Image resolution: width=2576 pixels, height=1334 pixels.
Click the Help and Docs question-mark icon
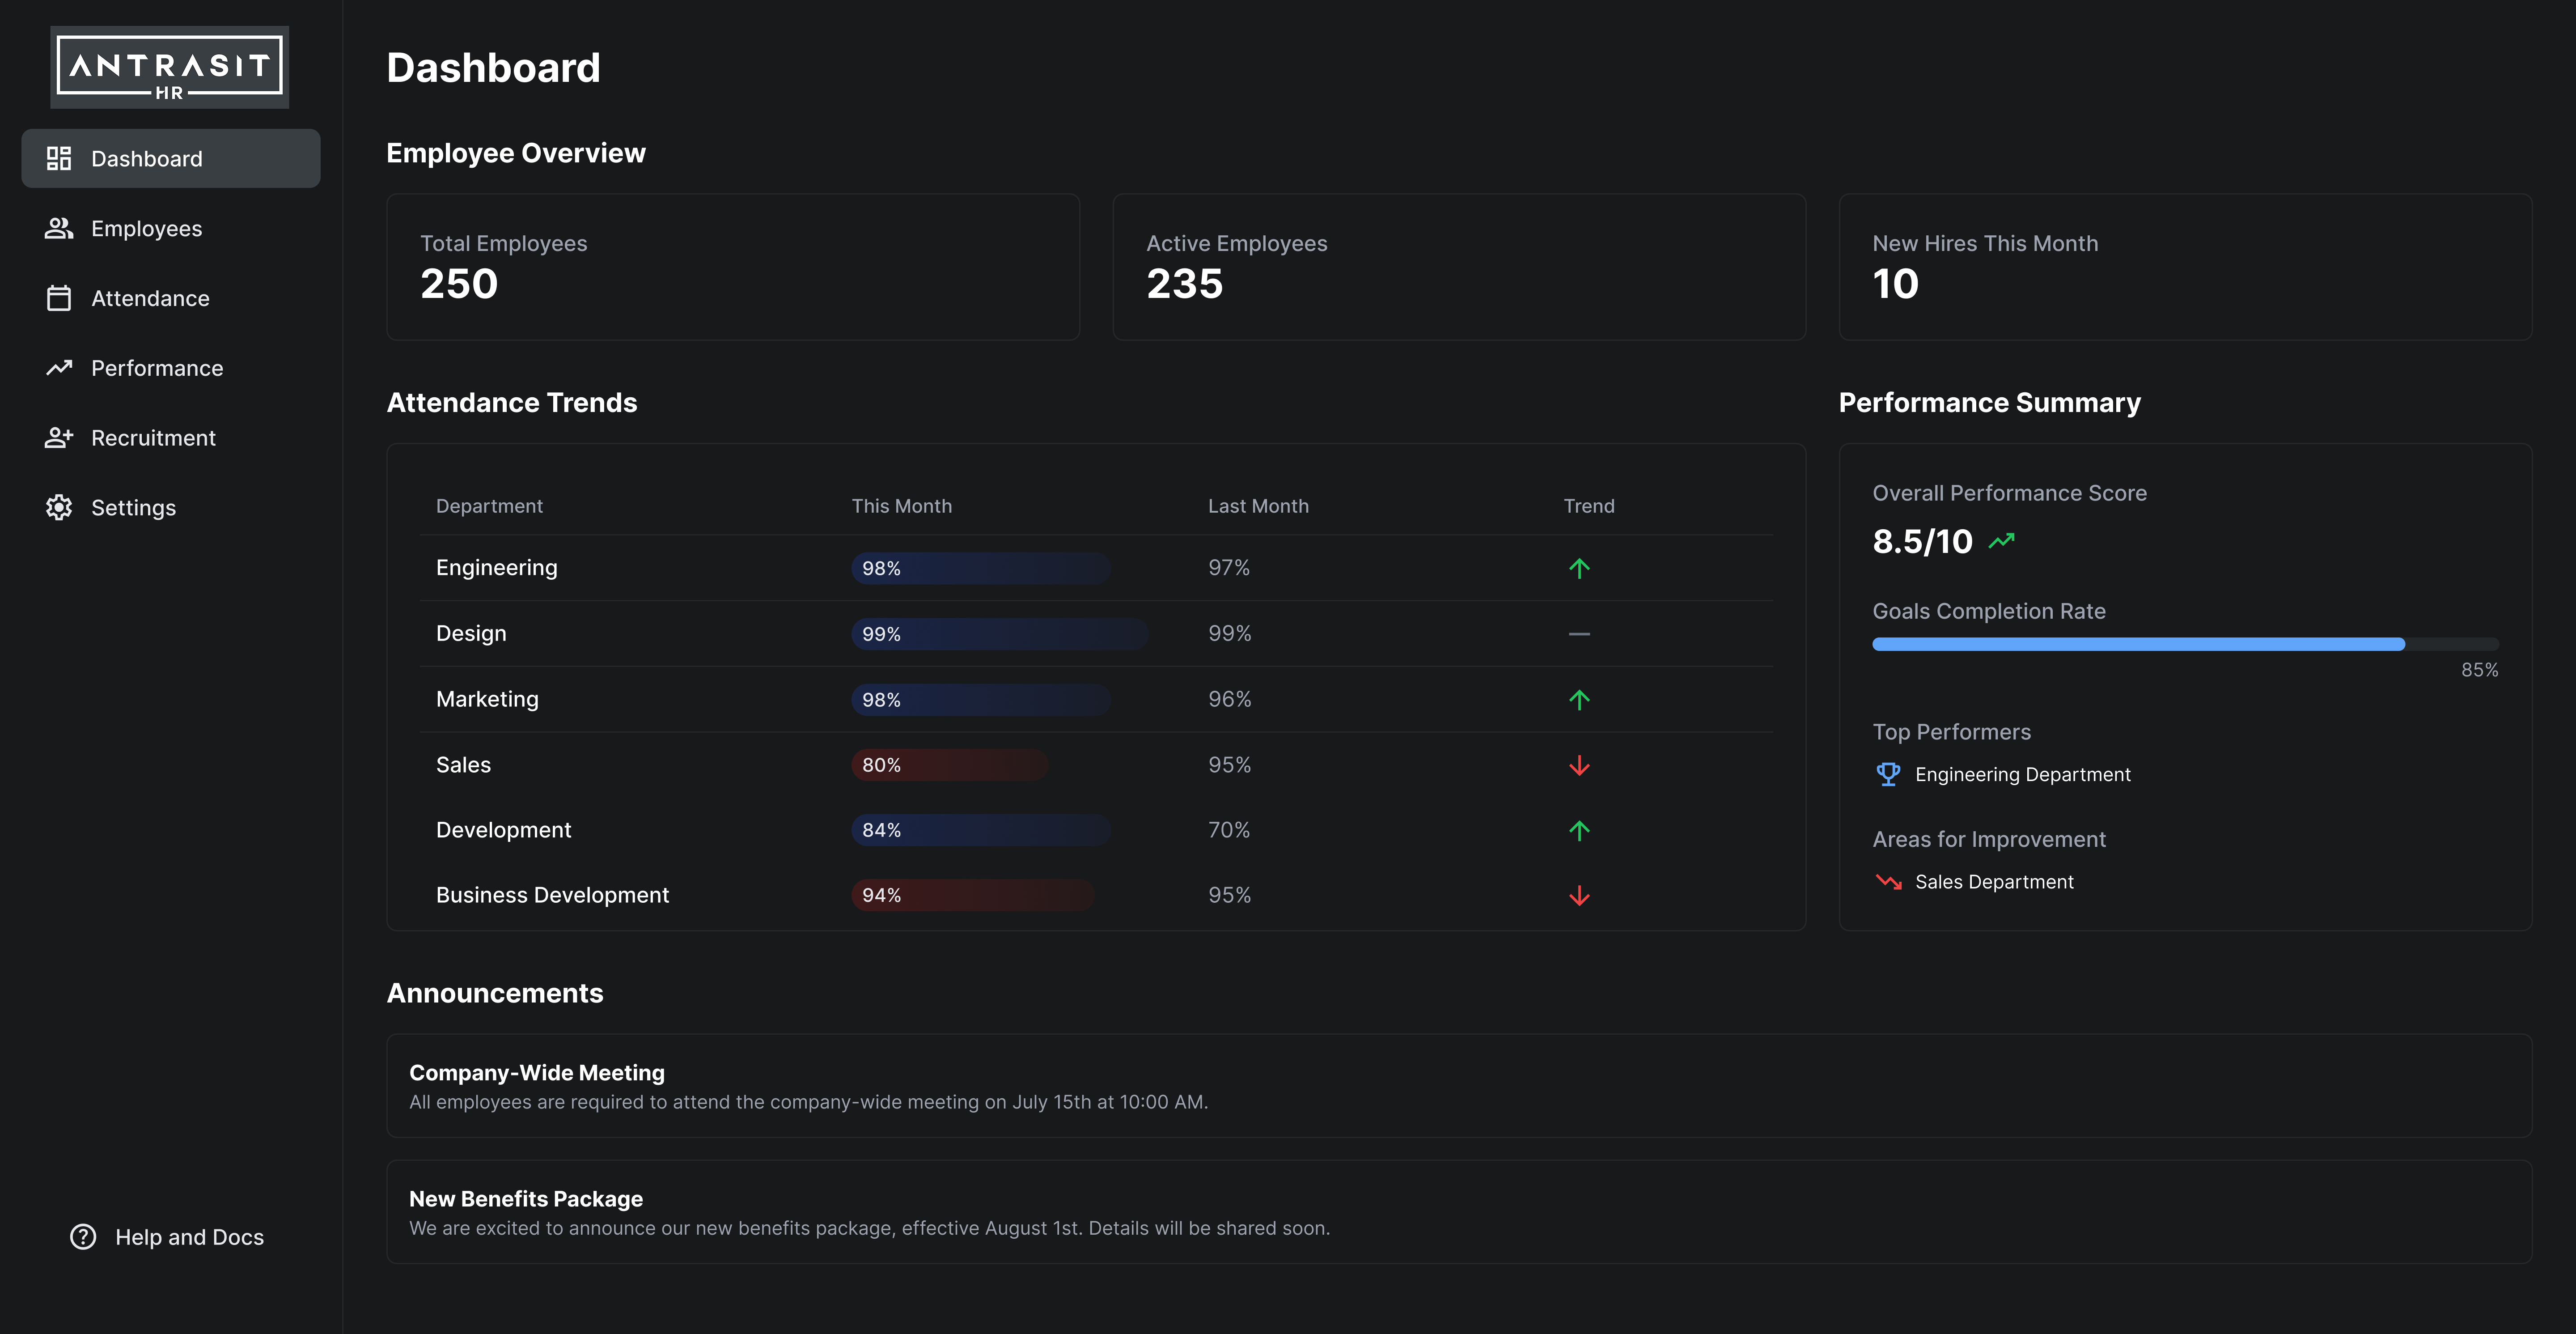pyautogui.click(x=83, y=1237)
